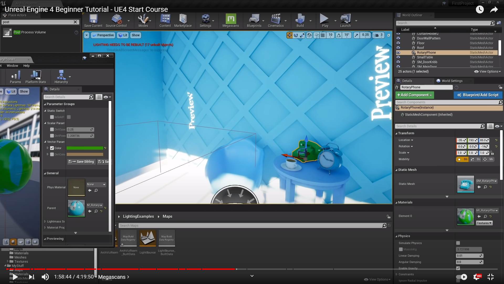Switch to the World Settings tab
This screenshot has height=284, width=504.
(x=452, y=81)
